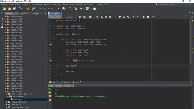Screen dimensions: 194x109
Task: Open the Depurar menu
Action: [65, 5]
